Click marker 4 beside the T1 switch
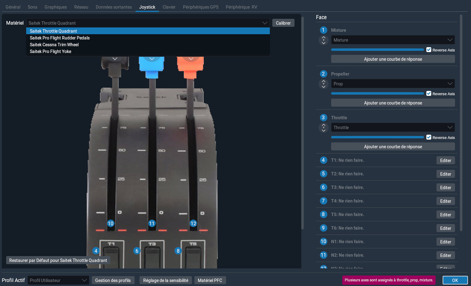The width and height of the screenshot is (471, 286). coord(96,251)
